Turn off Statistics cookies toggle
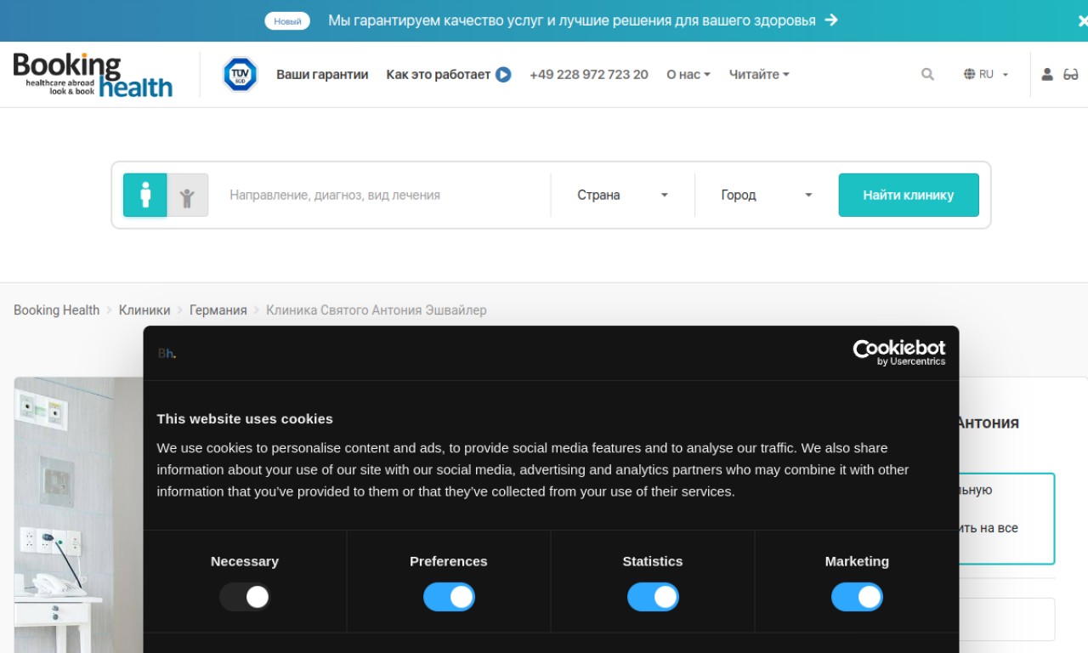1088x653 pixels. coord(653,597)
